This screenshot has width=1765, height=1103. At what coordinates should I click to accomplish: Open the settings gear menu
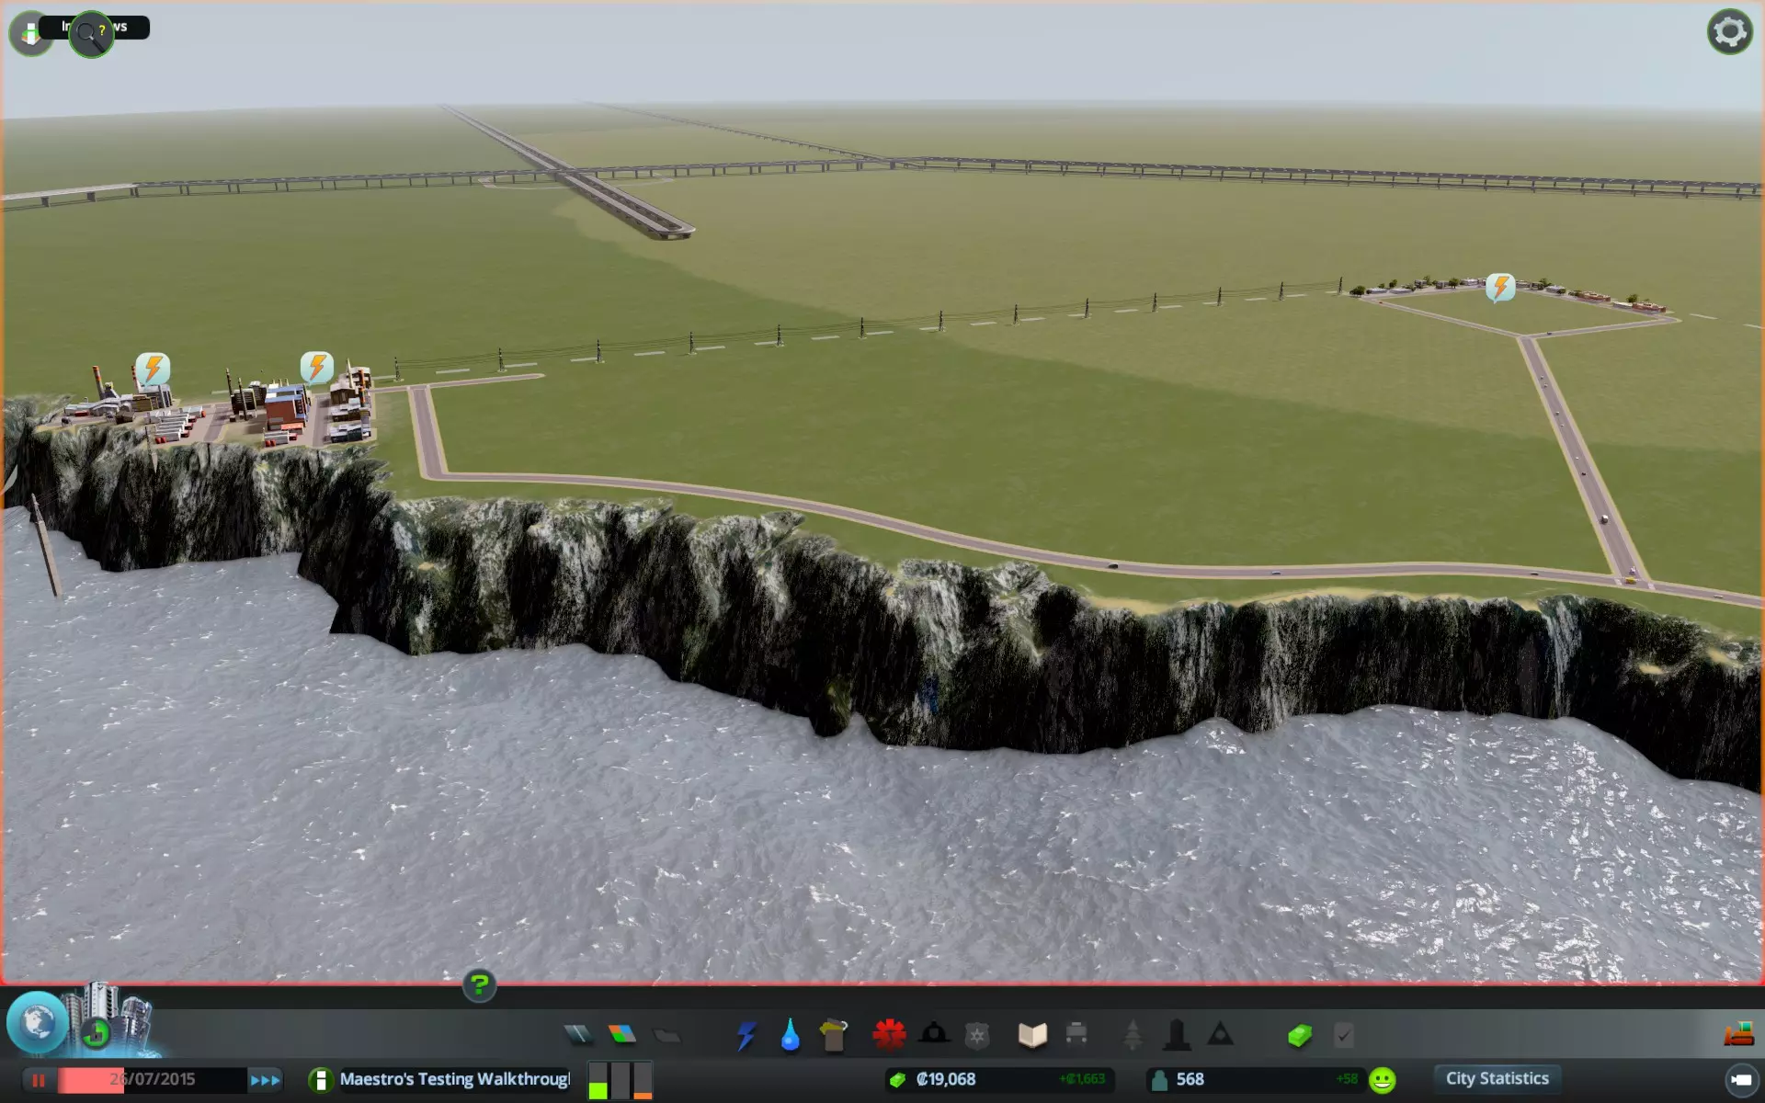click(x=1729, y=32)
